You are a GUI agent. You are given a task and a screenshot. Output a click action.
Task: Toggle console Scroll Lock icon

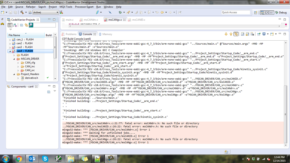247,34
